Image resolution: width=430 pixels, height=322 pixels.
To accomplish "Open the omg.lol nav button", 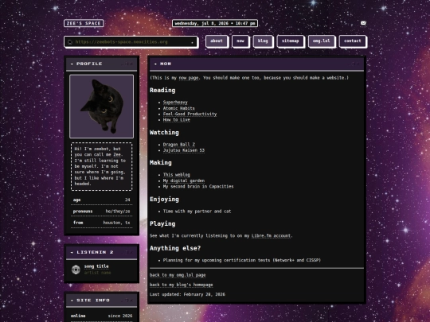I will (x=322, y=41).
